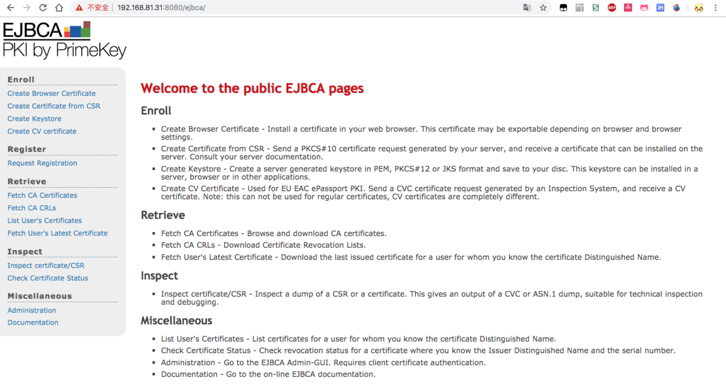726x389 pixels.
Task: Click the Welcome to the public EJBCA pages heading
Action: [252, 88]
